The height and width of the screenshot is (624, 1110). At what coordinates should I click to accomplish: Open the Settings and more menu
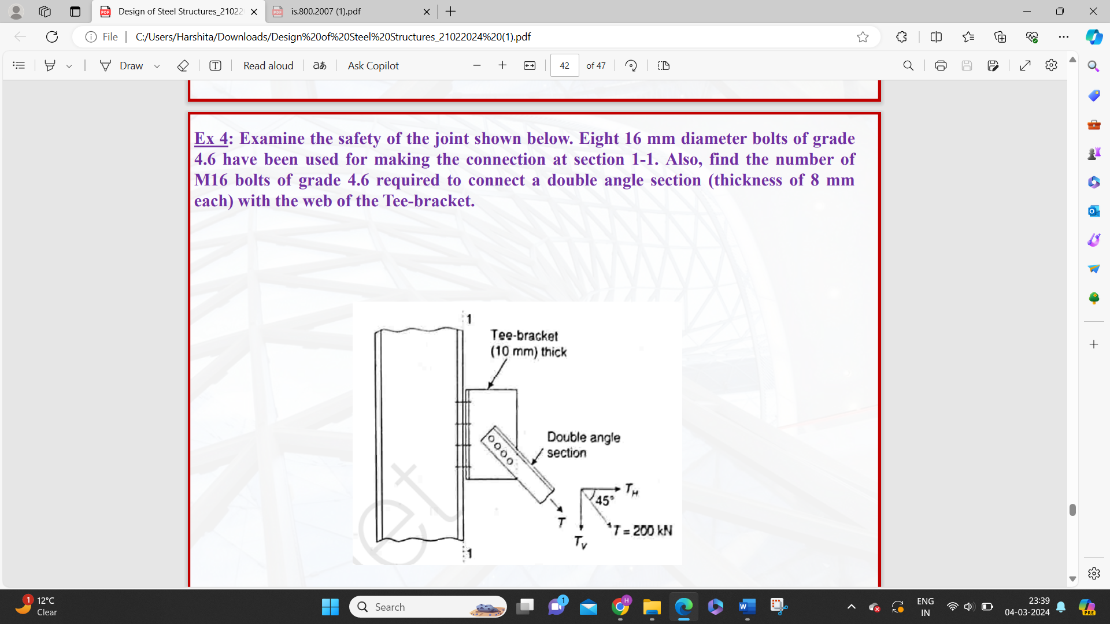pos(1064,36)
